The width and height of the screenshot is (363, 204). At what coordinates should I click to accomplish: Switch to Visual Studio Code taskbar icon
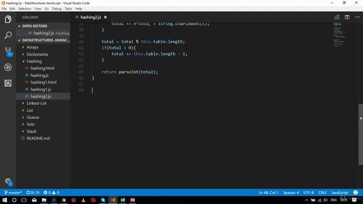(113, 200)
